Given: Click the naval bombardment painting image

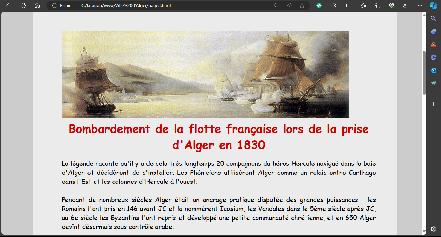Looking at the screenshot, I should (205, 74).
